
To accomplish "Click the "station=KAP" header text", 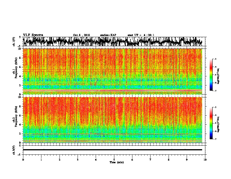I will [x=108, y=35].
